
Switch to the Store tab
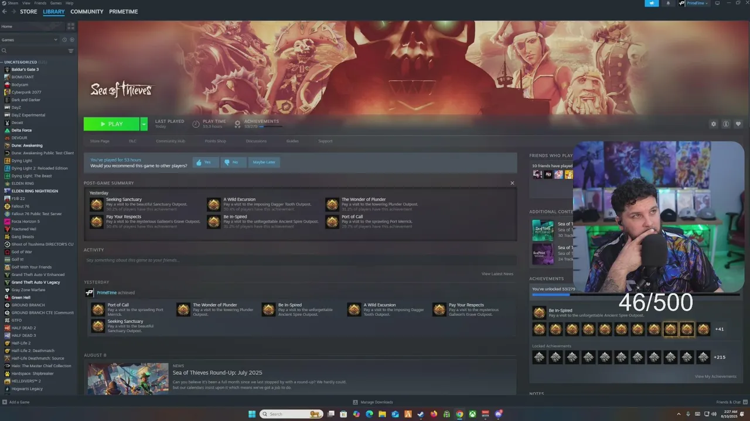[x=28, y=12]
